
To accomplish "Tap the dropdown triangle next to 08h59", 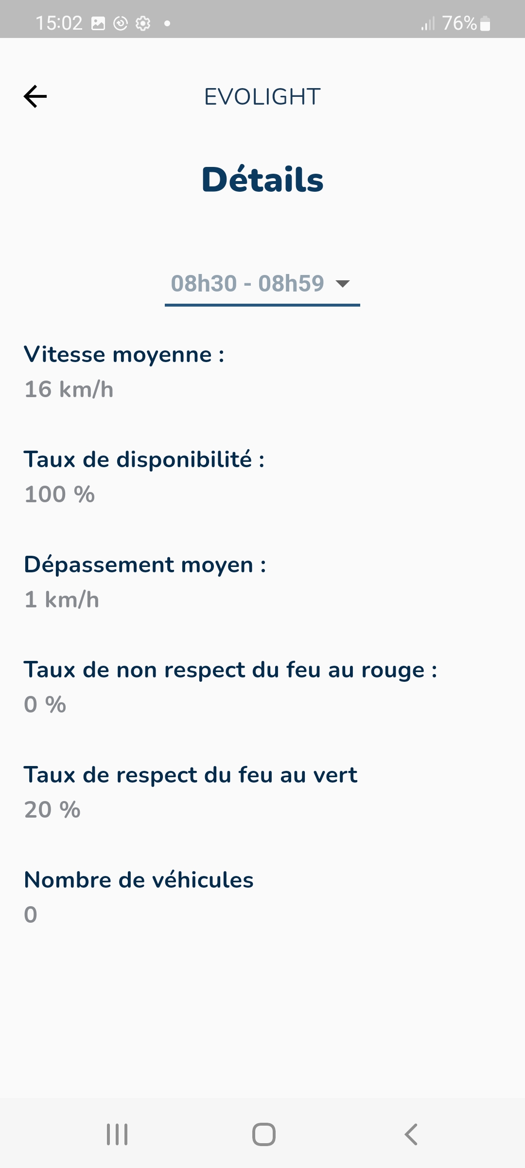I will [343, 284].
